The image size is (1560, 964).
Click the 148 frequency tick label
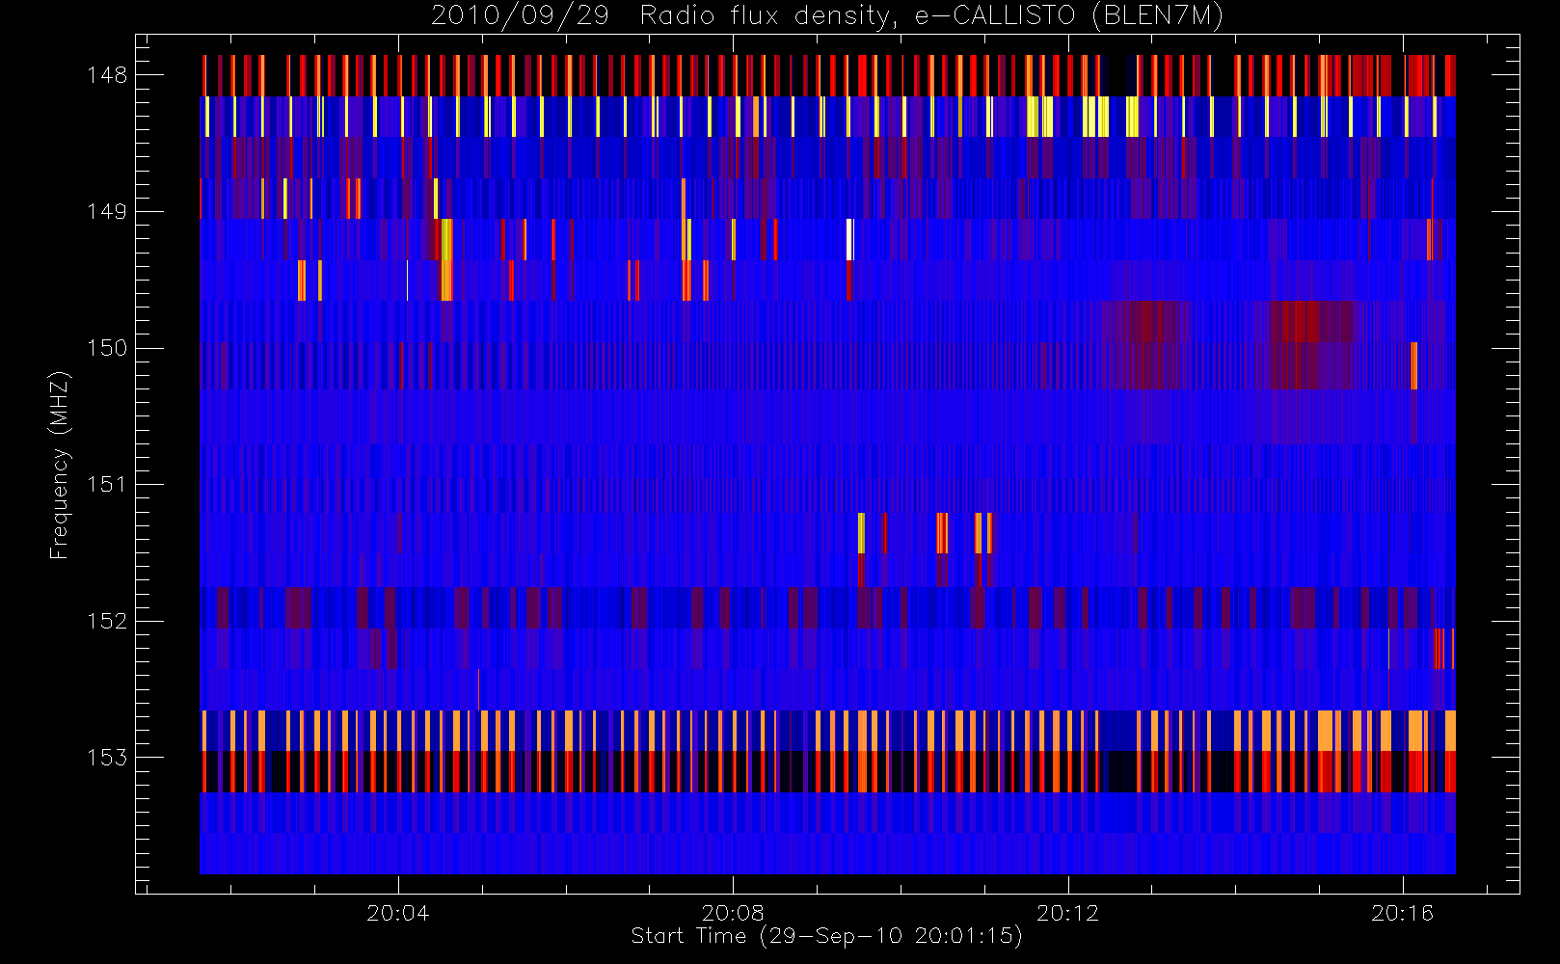107,75
